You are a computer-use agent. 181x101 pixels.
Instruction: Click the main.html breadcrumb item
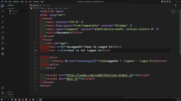(x=35, y=8)
